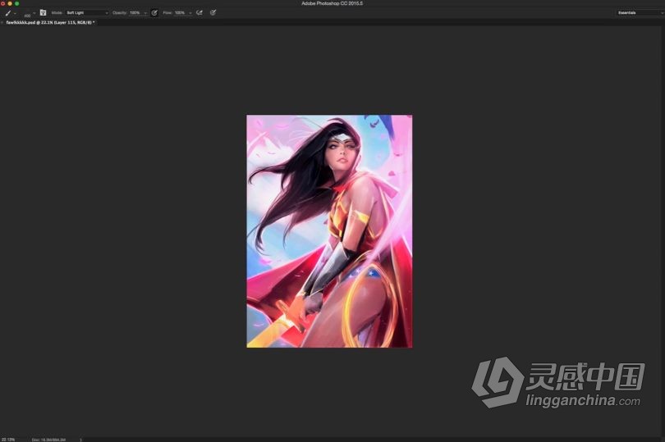Click the yellow macOS minimize button
The width and height of the screenshot is (665, 442).
(10, 3)
